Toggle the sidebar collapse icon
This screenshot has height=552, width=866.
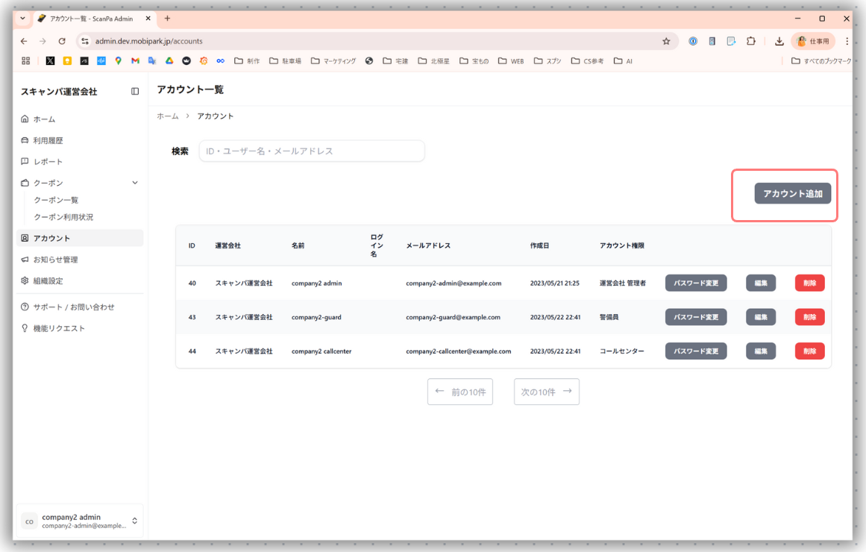pos(135,92)
